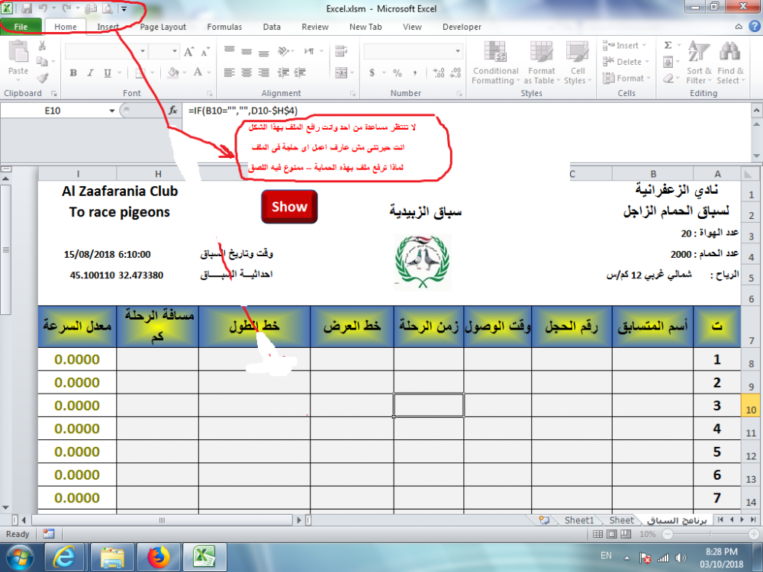Open Internet Explorer from the taskbar

click(x=65, y=557)
